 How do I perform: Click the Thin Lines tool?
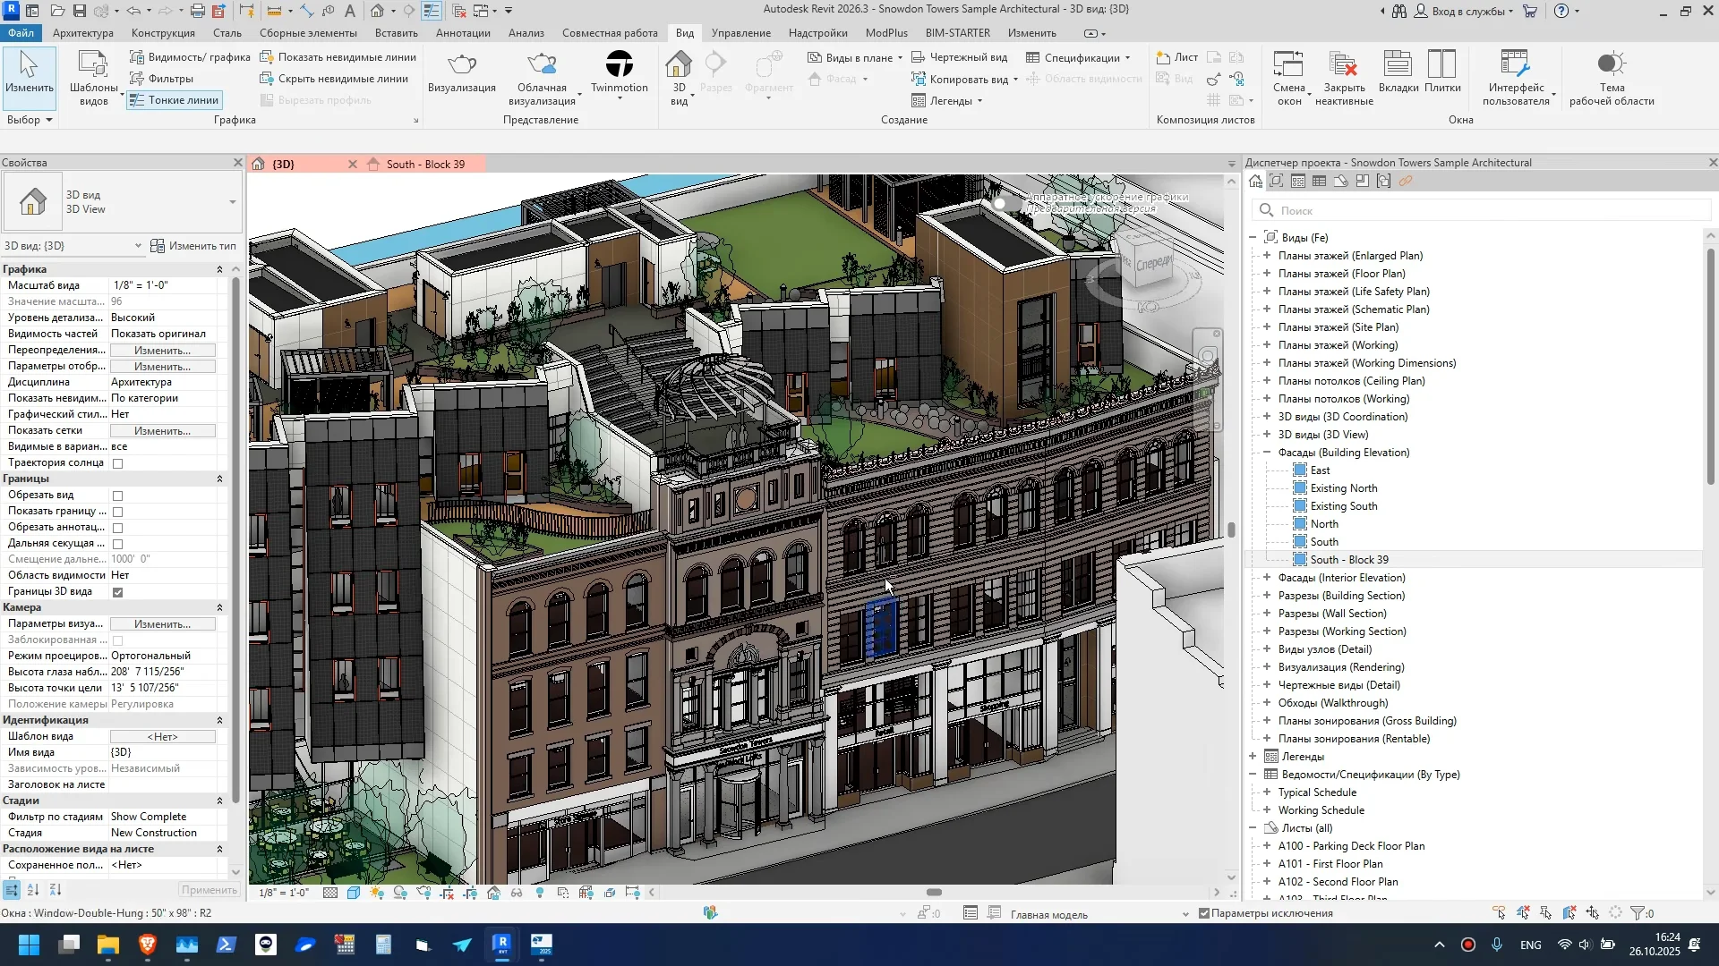pyautogui.click(x=175, y=100)
